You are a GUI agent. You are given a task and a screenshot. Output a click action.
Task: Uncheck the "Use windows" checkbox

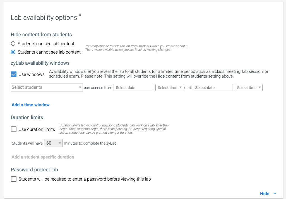coord(14,74)
